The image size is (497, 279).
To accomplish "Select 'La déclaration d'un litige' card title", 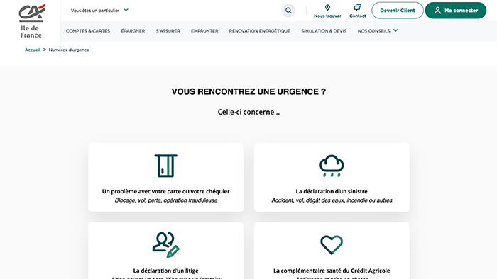I will (165, 271).
